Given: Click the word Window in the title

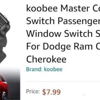Looking at the screenshot, I should 44,33.
